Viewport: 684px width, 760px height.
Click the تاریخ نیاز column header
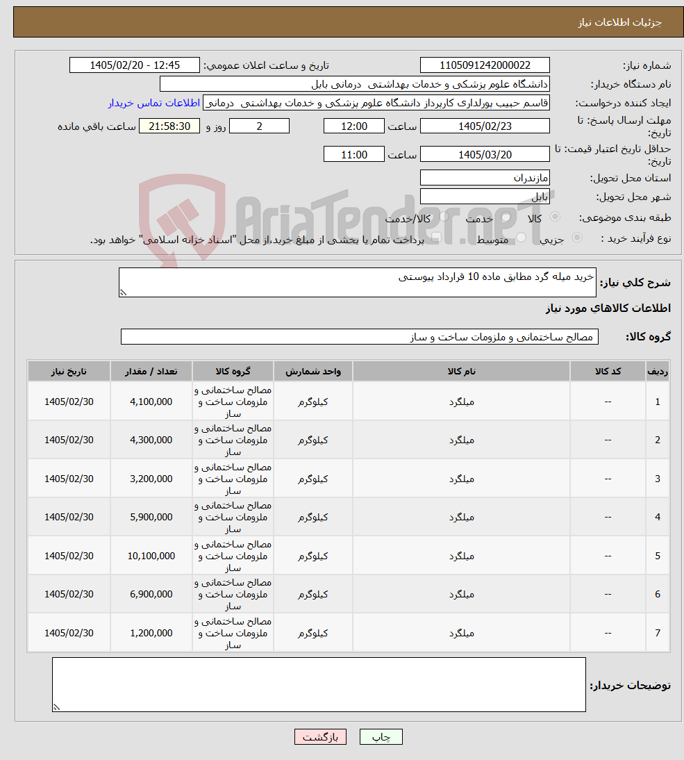pos(69,371)
